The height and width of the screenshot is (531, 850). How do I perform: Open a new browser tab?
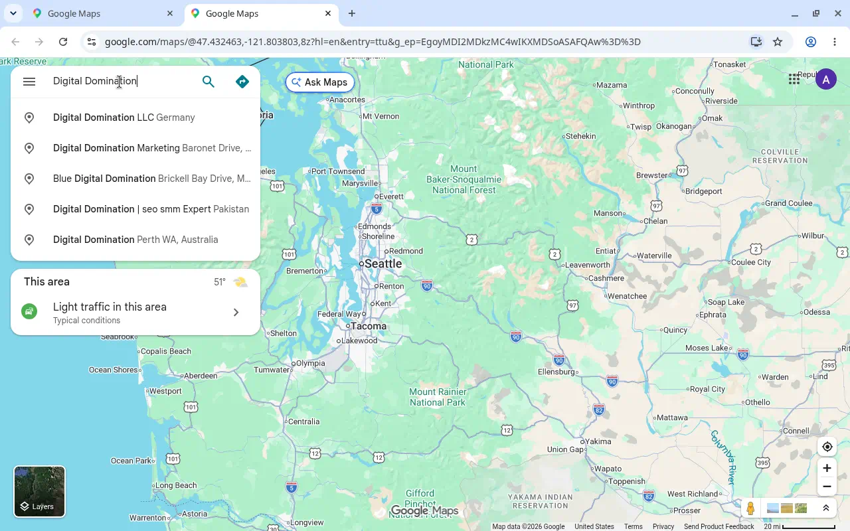(352, 13)
